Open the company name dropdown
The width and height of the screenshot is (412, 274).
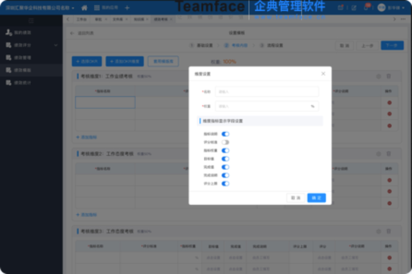coord(40,8)
